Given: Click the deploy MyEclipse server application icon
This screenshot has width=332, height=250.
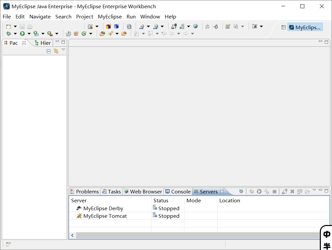Looking at the screenshot, I should pos(174,26).
